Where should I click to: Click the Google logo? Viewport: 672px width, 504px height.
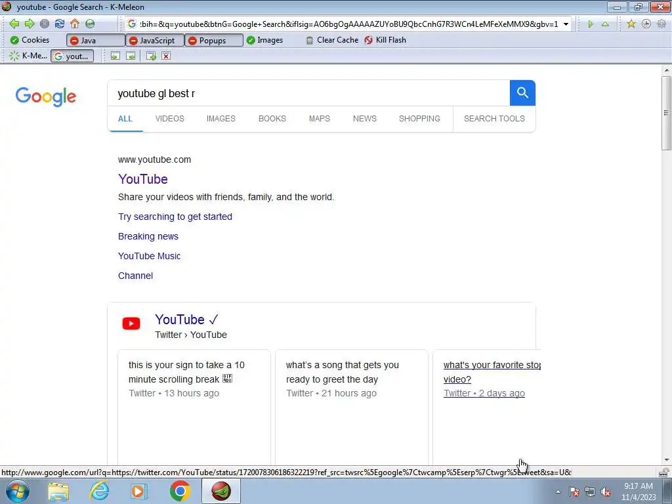point(46,96)
